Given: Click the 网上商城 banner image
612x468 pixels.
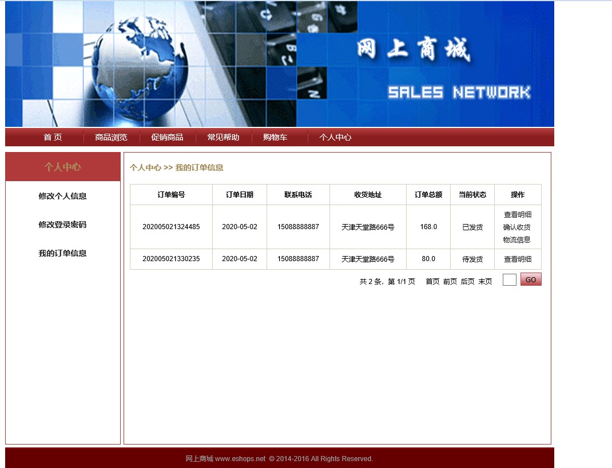Looking at the screenshot, I should tap(279, 64).
